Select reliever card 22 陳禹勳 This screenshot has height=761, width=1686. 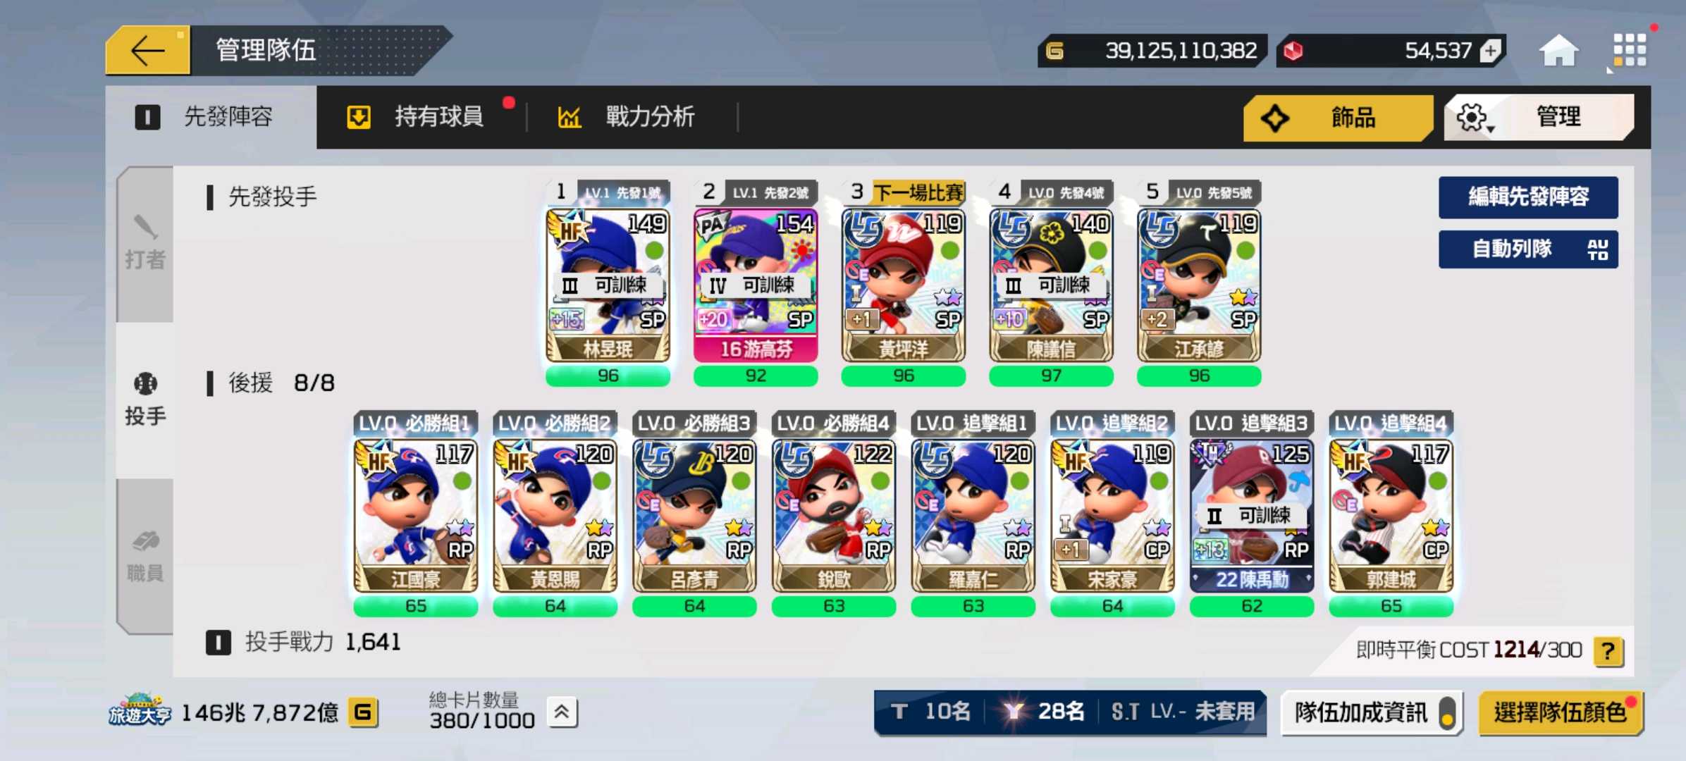[x=1251, y=515]
